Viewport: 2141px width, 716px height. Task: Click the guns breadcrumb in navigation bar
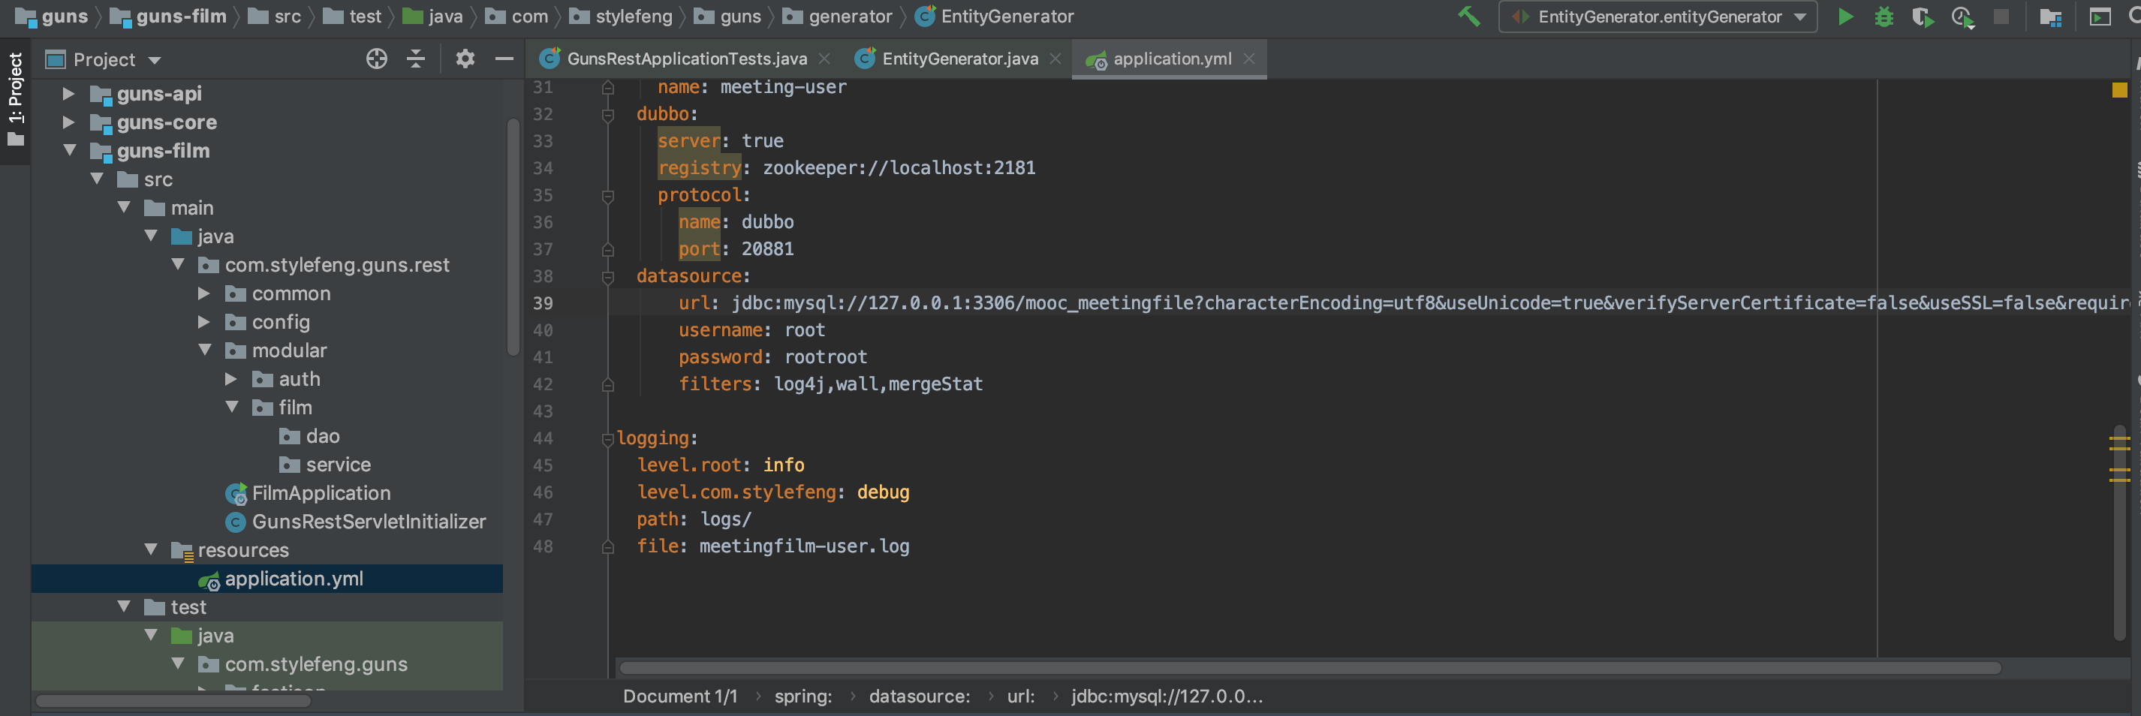point(52,17)
